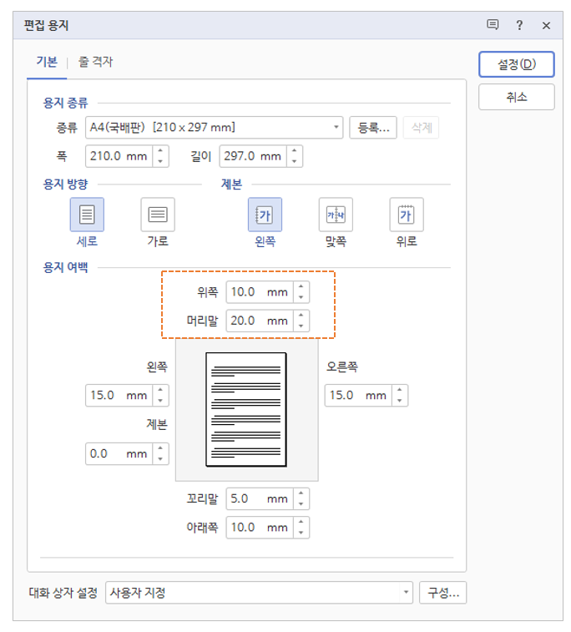Choose left-side (왼쪽) binding icon
Image resolution: width=571 pixels, height=632 pixels.
tap(265, 215)
